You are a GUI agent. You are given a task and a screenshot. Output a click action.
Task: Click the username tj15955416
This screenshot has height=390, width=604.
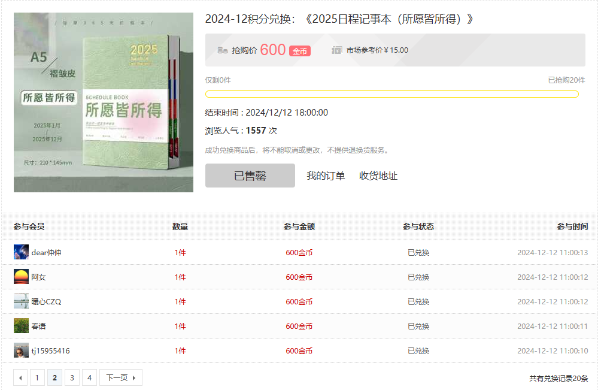pyautogui.click(x=50, y=350)
